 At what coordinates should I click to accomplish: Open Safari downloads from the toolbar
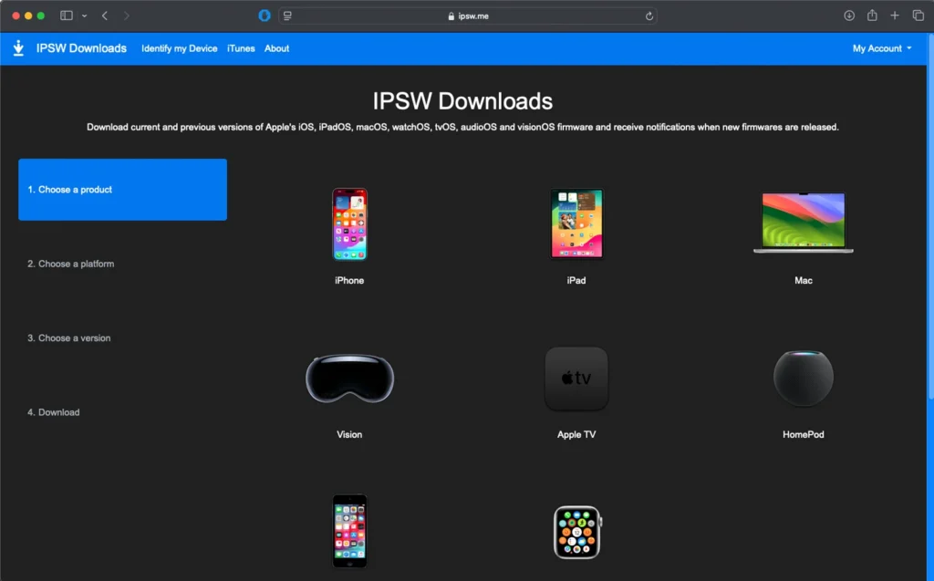pos(848,16)
